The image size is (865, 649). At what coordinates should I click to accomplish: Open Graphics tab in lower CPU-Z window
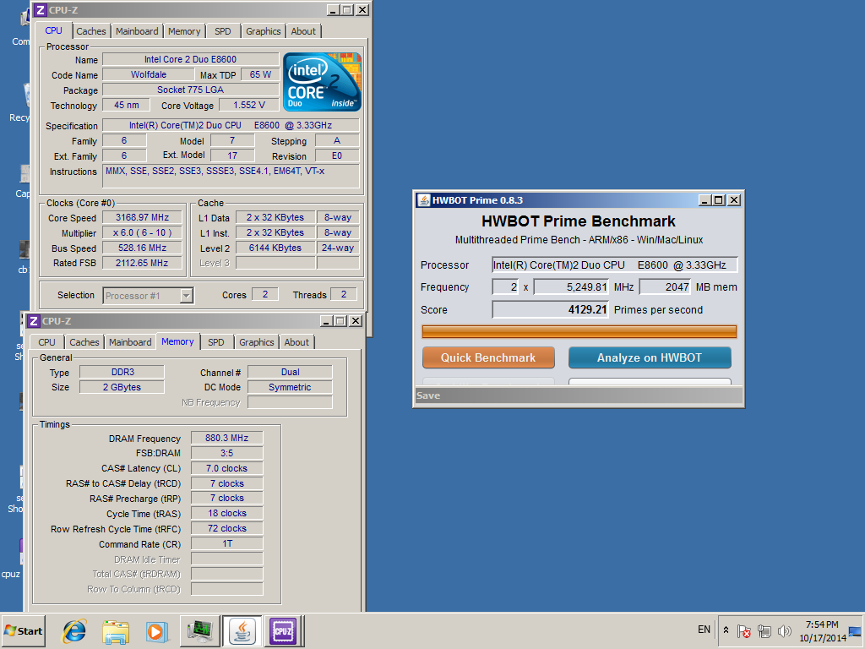[257, 342]
